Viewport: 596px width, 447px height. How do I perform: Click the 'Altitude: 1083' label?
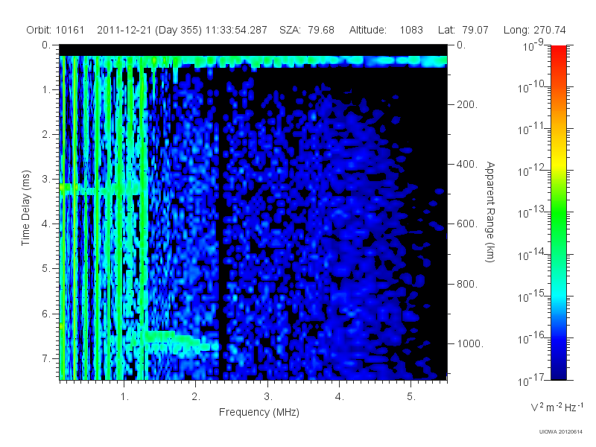pos(386,30)
